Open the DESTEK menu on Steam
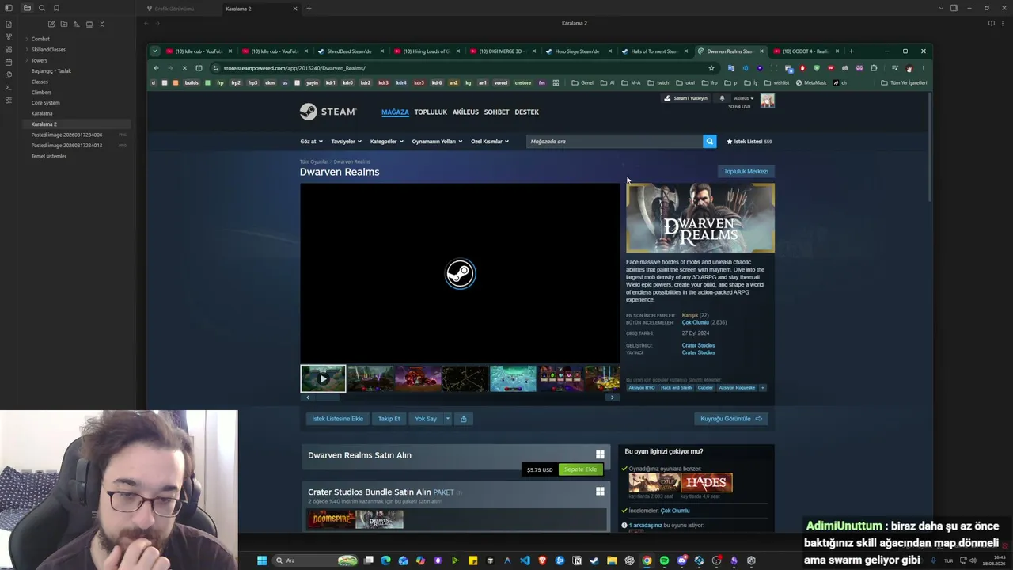Viewport: 1013px width, 570px height. [527, 112]
